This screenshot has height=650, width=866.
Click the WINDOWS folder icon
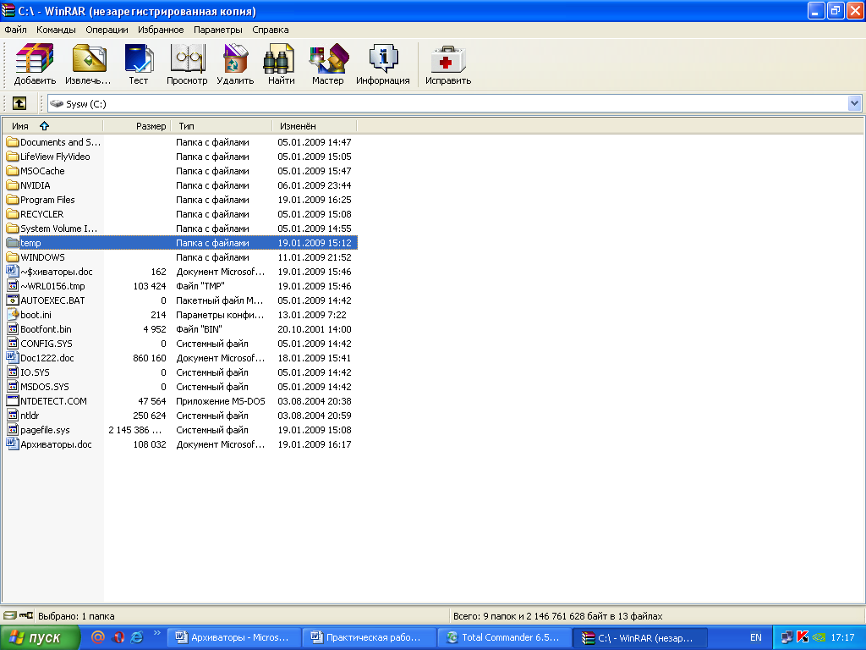tap(12, 257)
